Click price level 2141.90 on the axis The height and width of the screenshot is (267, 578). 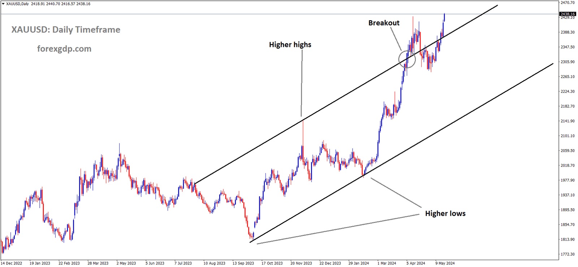coord(568,121)
